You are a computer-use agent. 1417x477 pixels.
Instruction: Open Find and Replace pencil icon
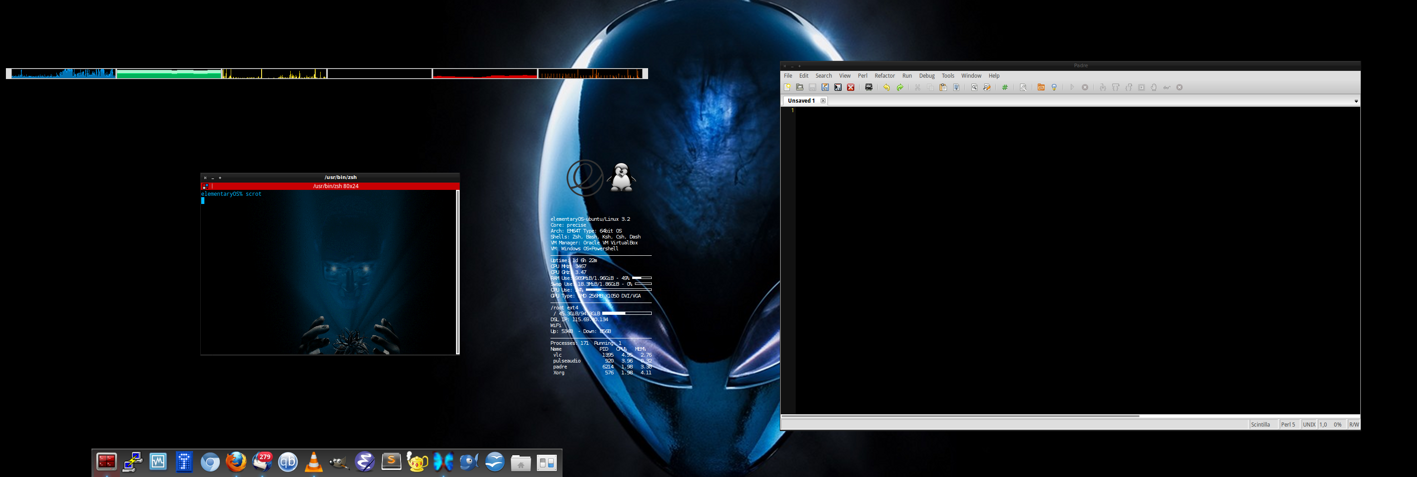[x=987, y=88]
